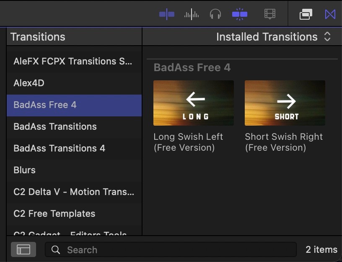Screen dimensions: 342x262
Task: Toggle audio skimming waveform icon
Action: coord(191,14)
